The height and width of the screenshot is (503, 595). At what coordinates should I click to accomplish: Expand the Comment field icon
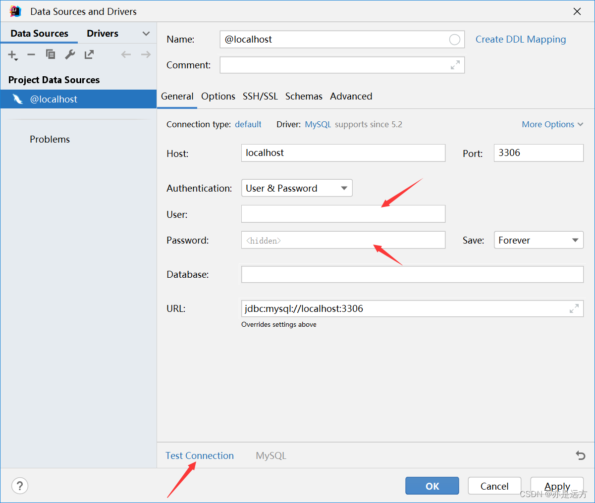[x=455, y=65]
